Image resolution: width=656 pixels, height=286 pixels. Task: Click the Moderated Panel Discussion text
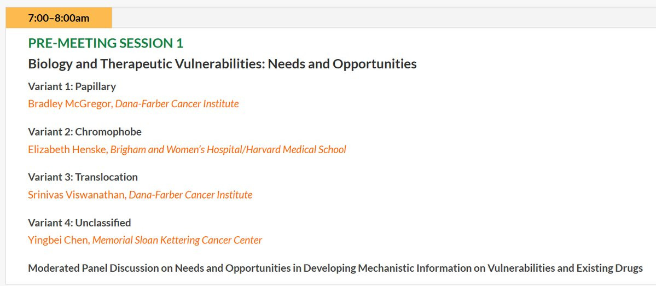(x=335, y=269)
